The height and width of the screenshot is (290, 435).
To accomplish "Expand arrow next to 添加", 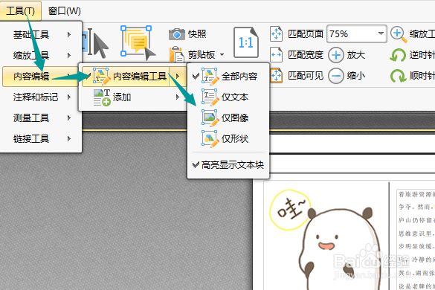I will pos(177,97).
